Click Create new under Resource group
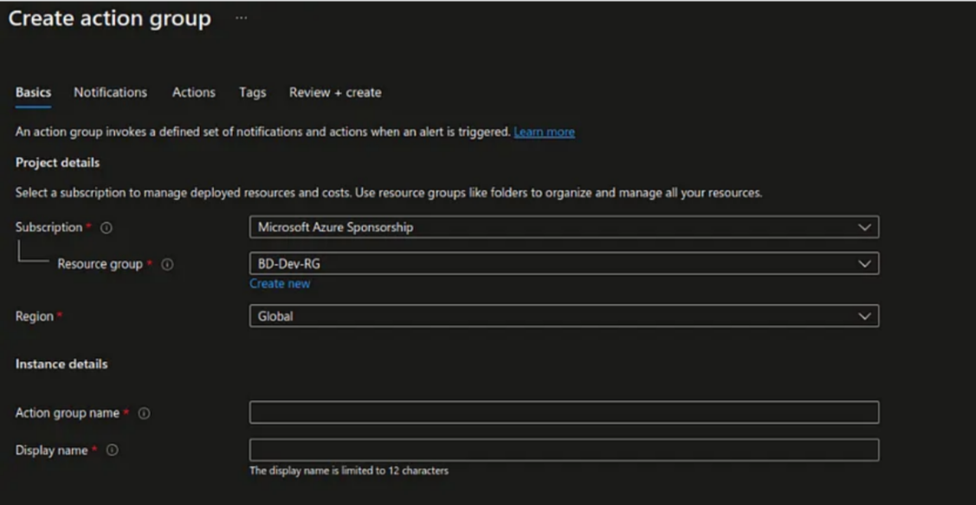The image size is (976, 505). point(279,283)
